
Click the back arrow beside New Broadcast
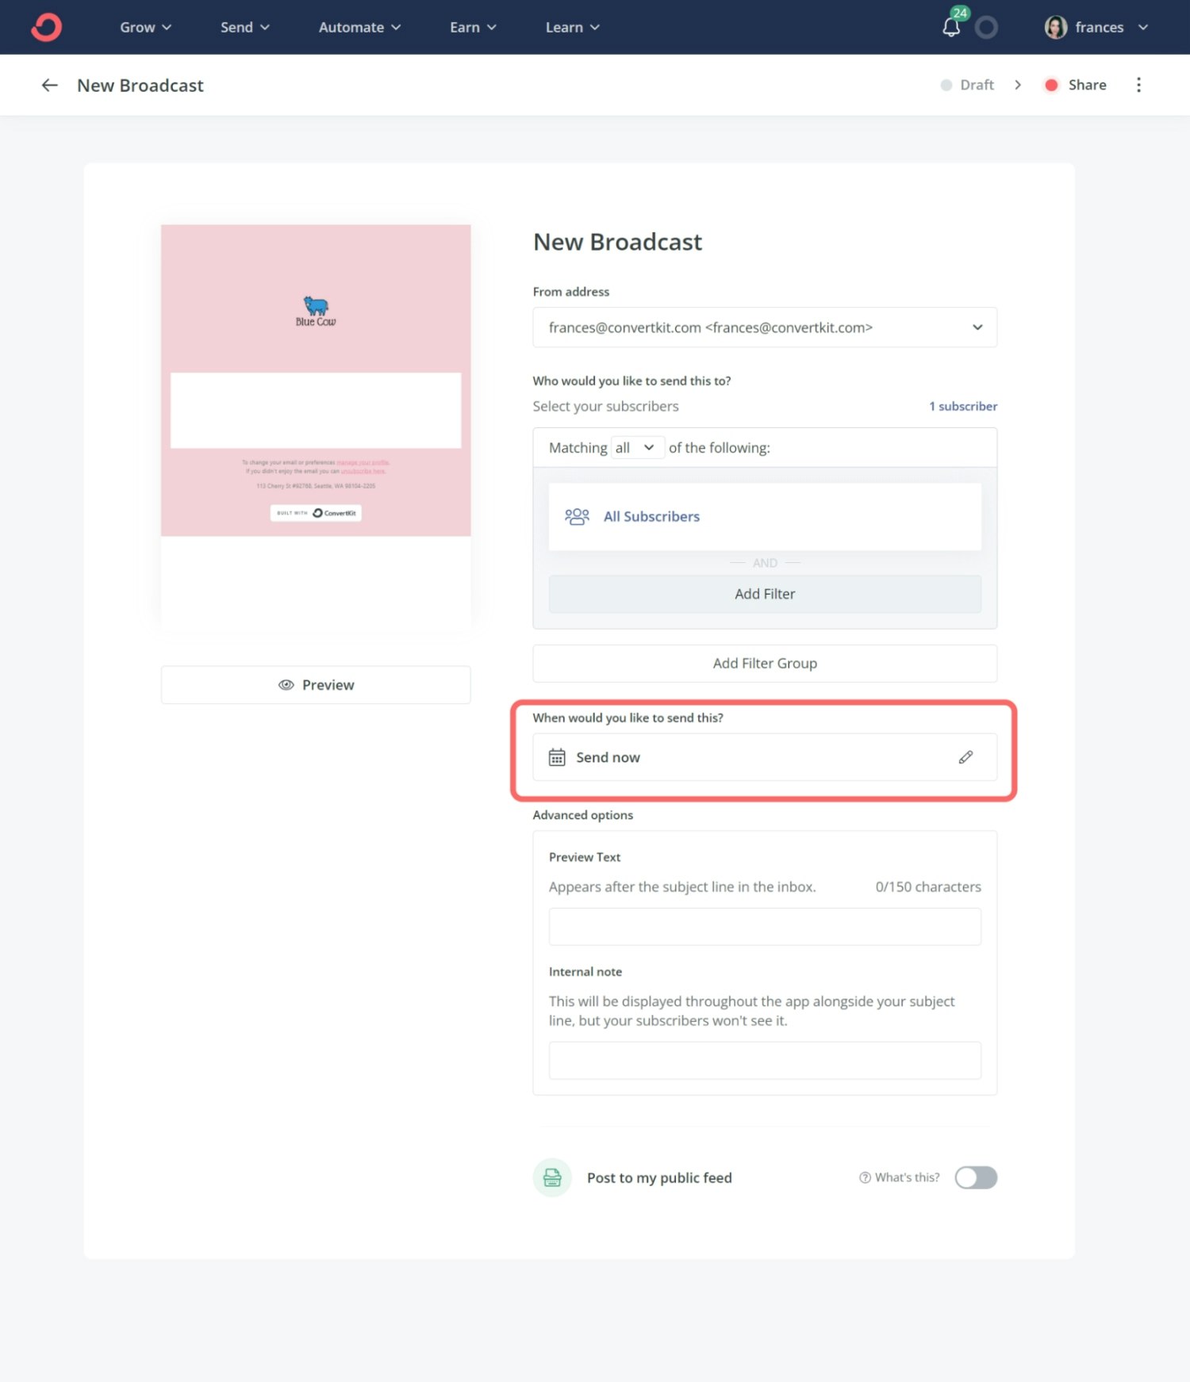(49, 86)
